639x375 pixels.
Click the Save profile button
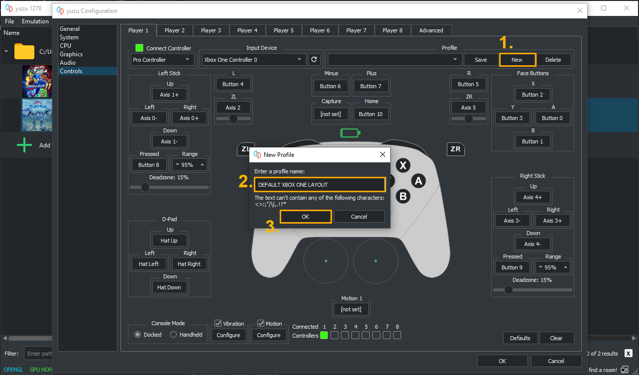[x=481, y=60]
